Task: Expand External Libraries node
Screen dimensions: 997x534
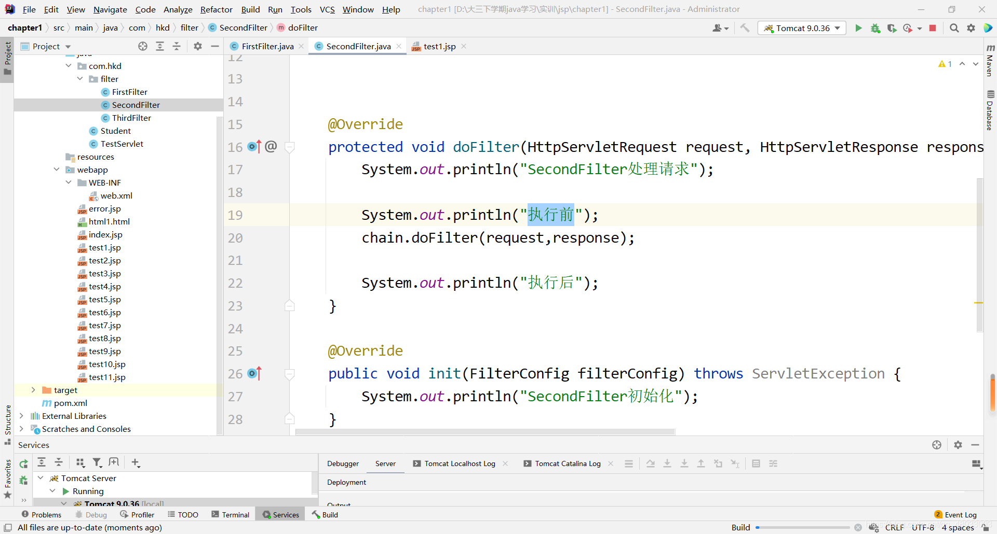Action: tap(21, 416)
